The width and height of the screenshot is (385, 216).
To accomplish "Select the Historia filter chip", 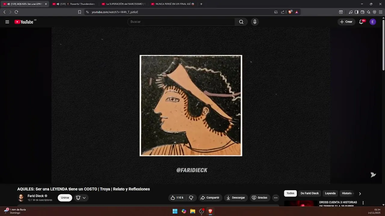I will click(347, 193).
